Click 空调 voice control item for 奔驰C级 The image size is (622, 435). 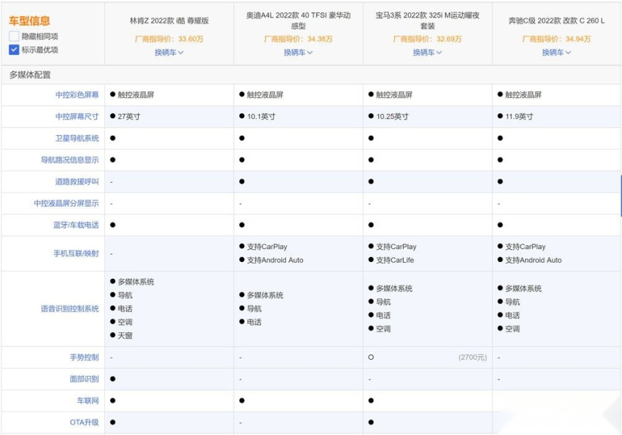(512, 328)
